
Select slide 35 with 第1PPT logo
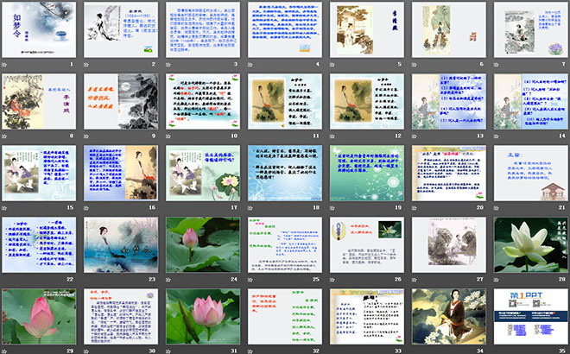(531, 316)
